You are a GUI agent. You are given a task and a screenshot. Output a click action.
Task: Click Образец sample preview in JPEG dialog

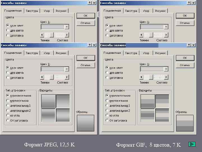tap(86, 123)
